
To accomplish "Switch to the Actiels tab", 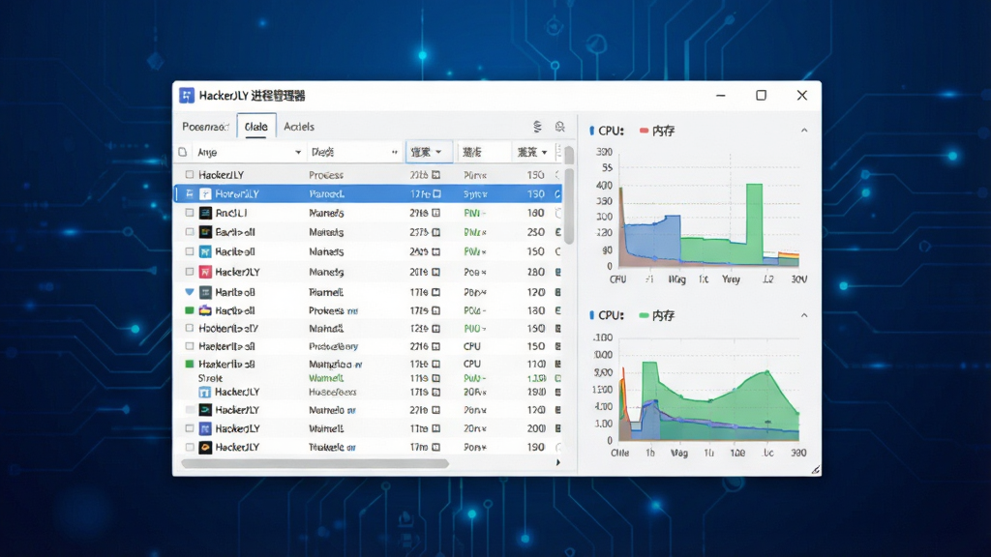I will point(299,127).
